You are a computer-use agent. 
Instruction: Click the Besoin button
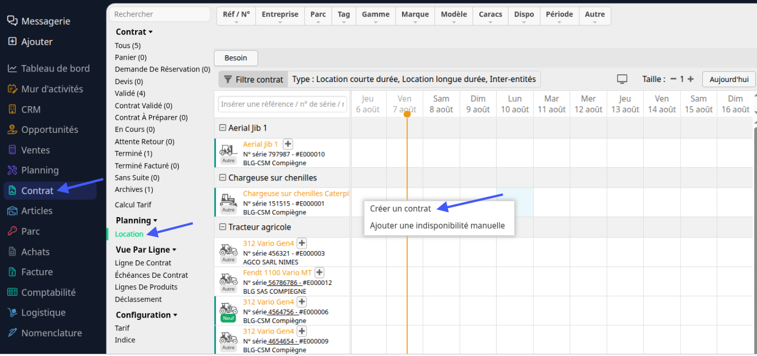tap(236, 58)
